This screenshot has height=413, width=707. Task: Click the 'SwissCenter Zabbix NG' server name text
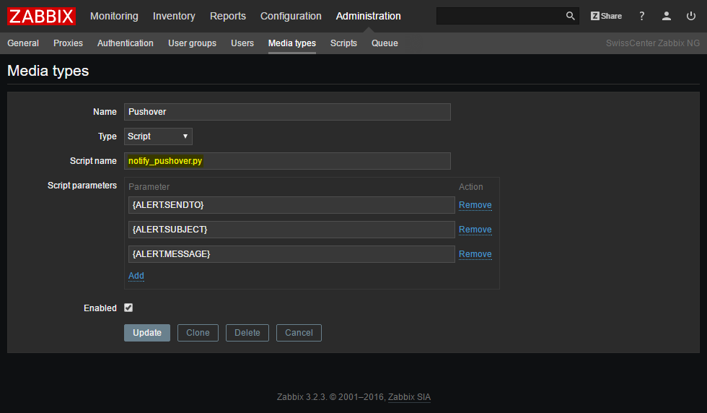point(653,43)
